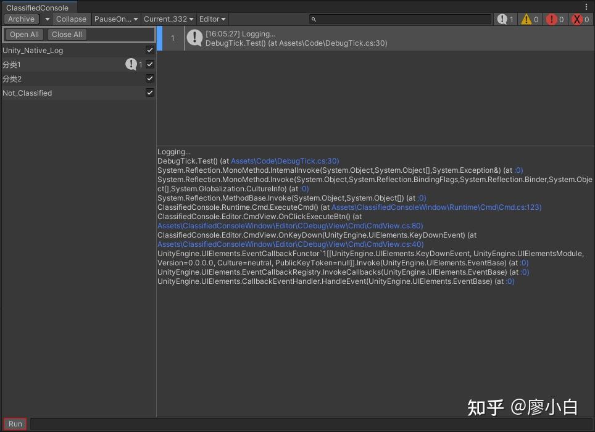Click the info icon on the Logging entry

tap(194, 38)
